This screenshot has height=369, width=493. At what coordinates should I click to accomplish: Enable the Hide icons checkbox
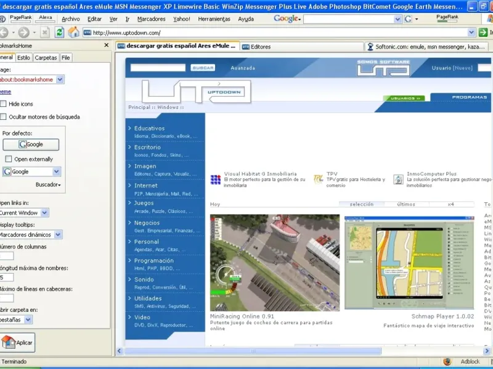click(x=3, y=104)
